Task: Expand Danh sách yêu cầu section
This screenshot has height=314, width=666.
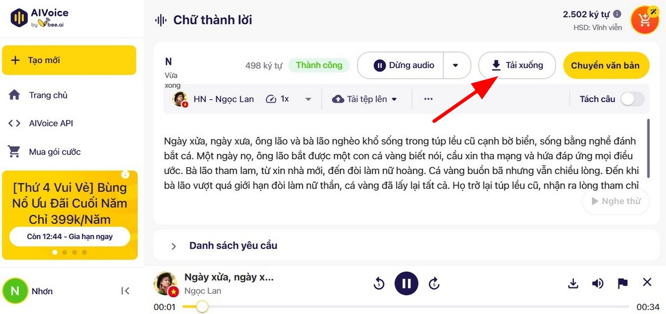Action: 406,245
